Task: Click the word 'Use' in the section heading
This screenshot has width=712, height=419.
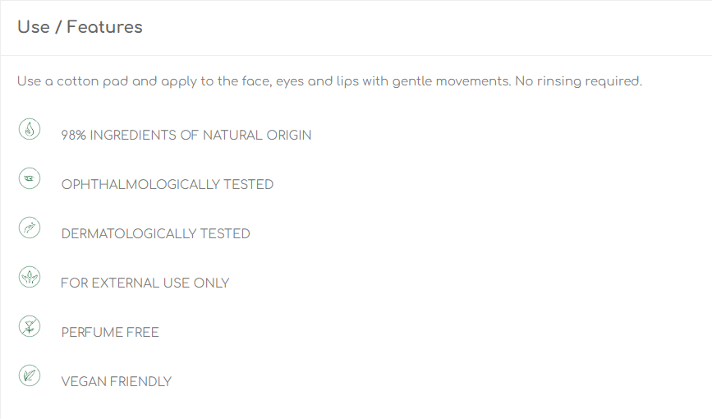Action: pyautogui.click(x=34, y=27)
